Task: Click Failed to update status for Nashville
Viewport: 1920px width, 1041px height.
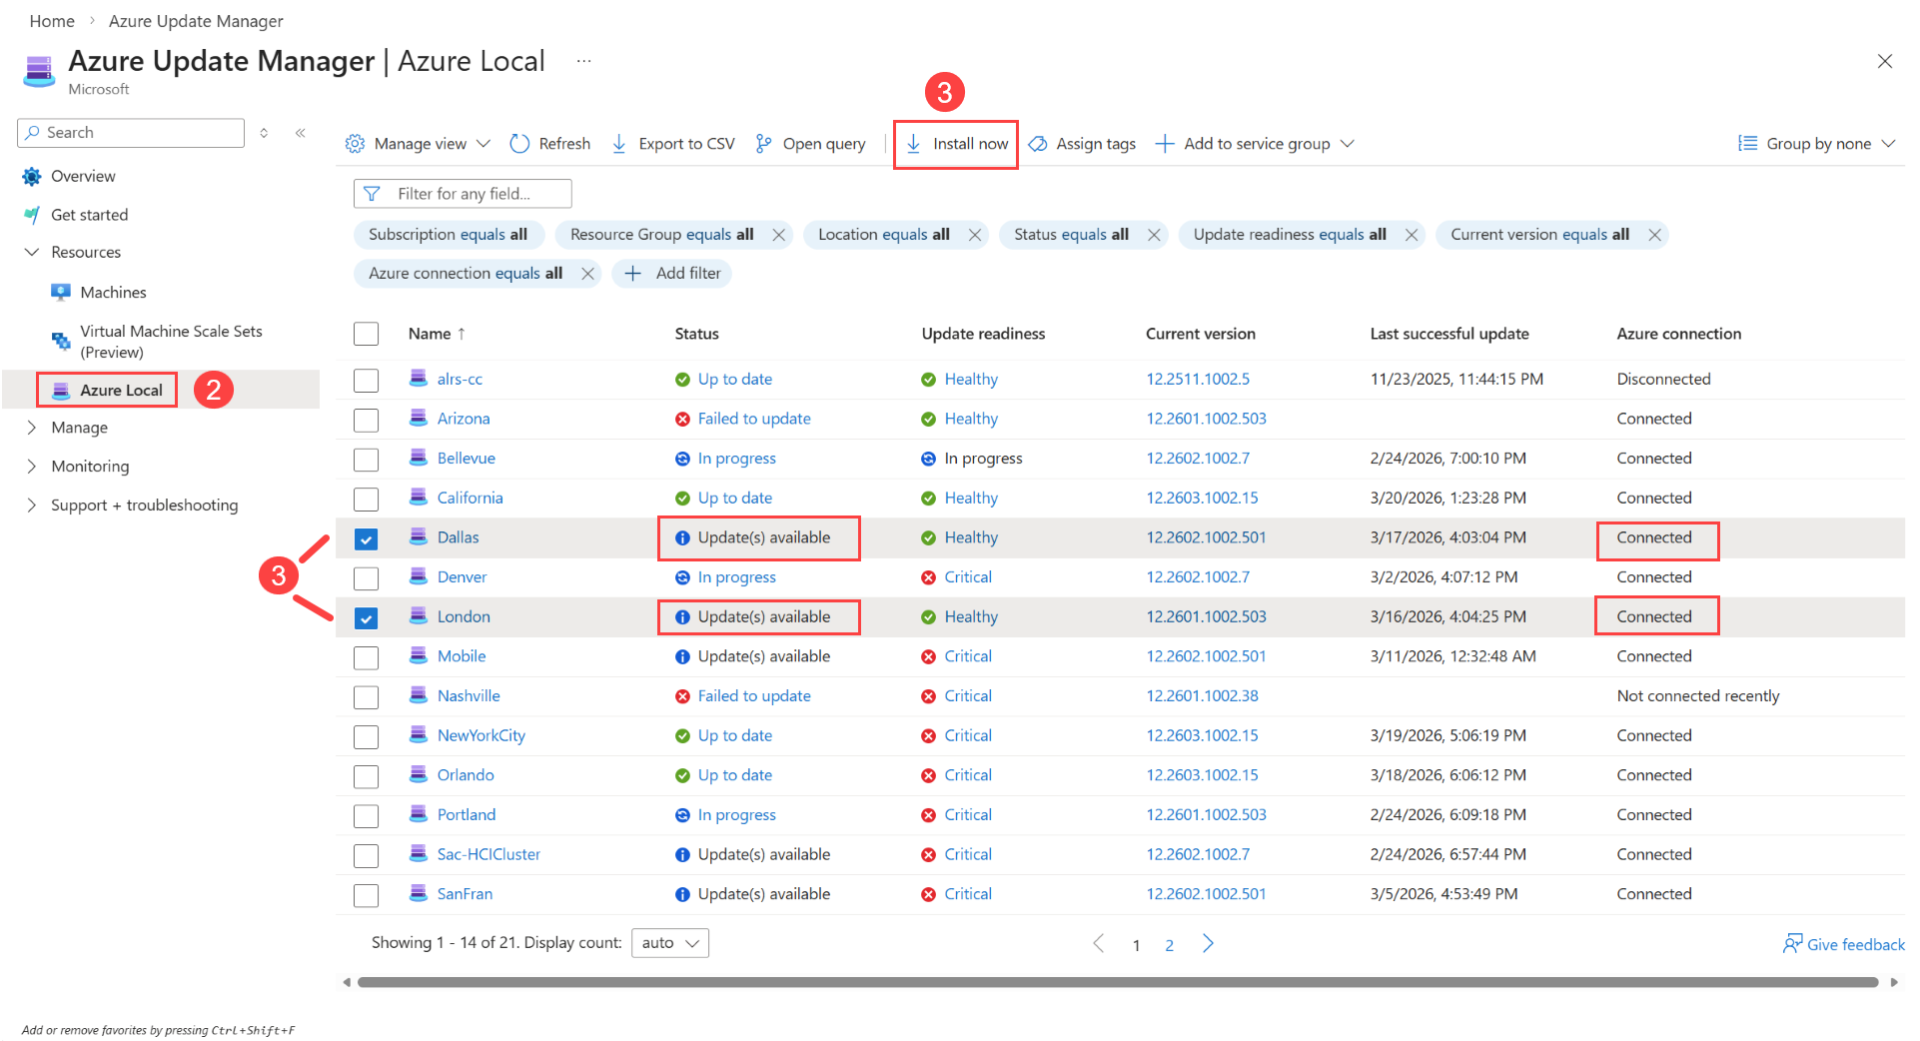Action: [x=754, y=696]
